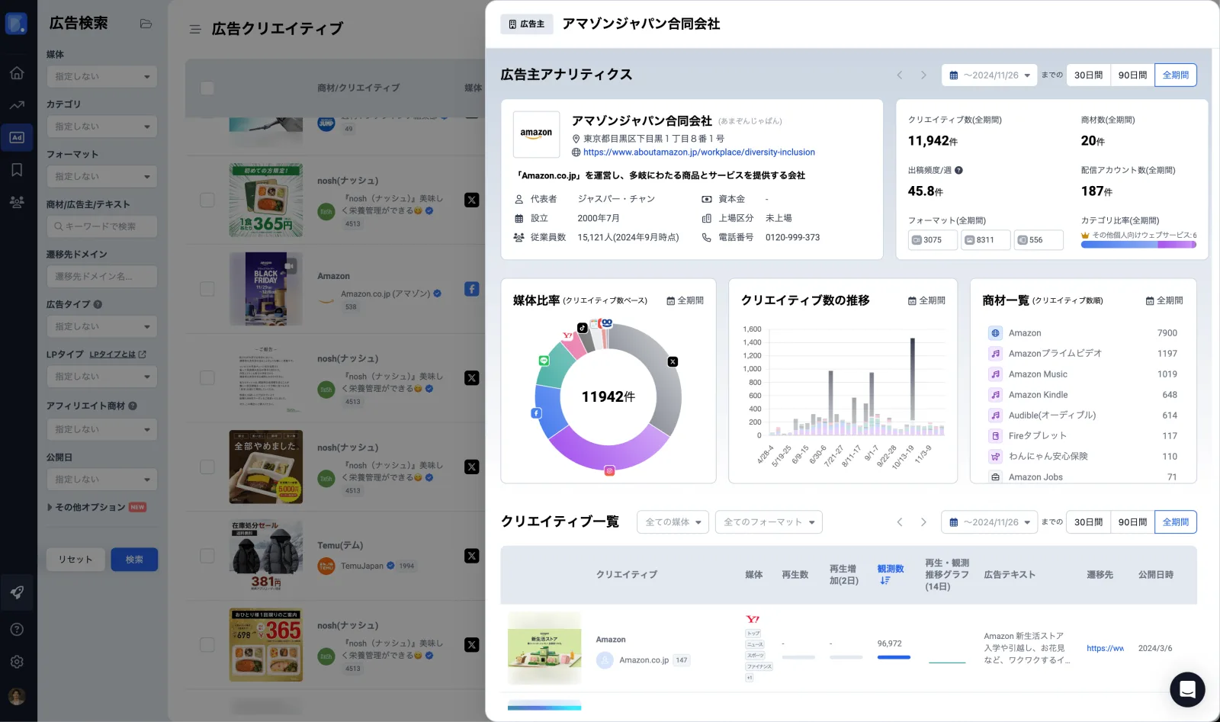This screenshot has width=1220, height=722.
Task: Select the Ad search sidebar icon
Action: 17,137
